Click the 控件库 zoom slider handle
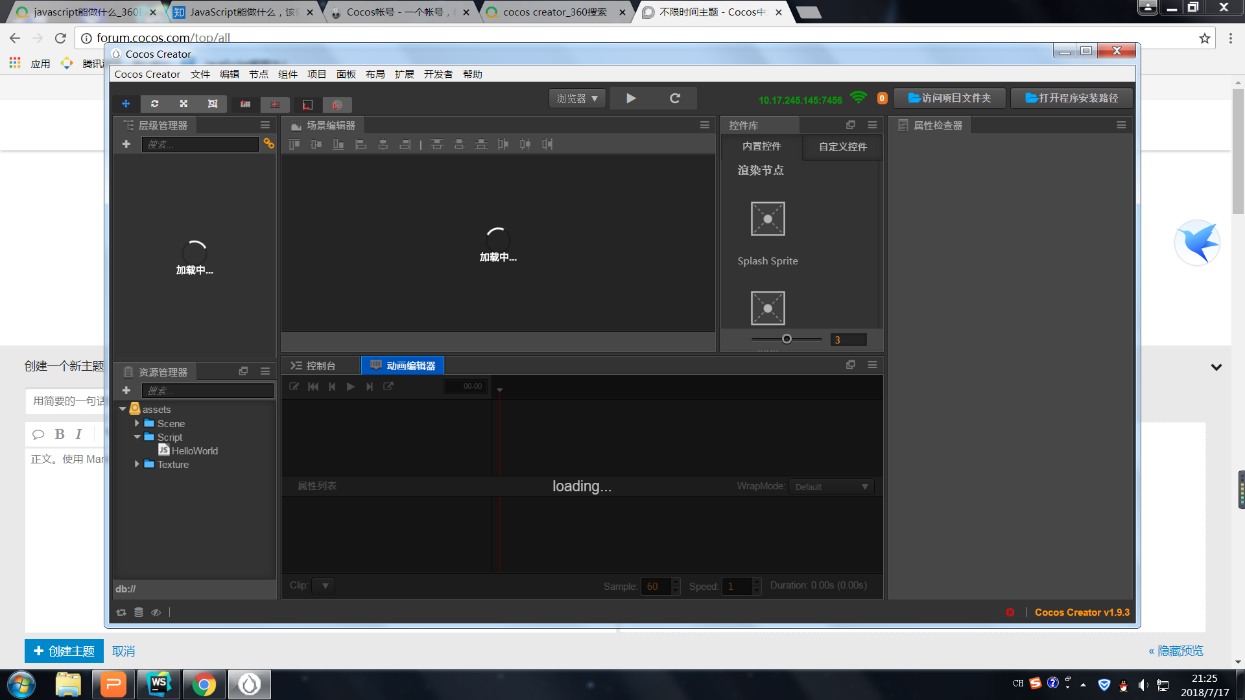 787,339
